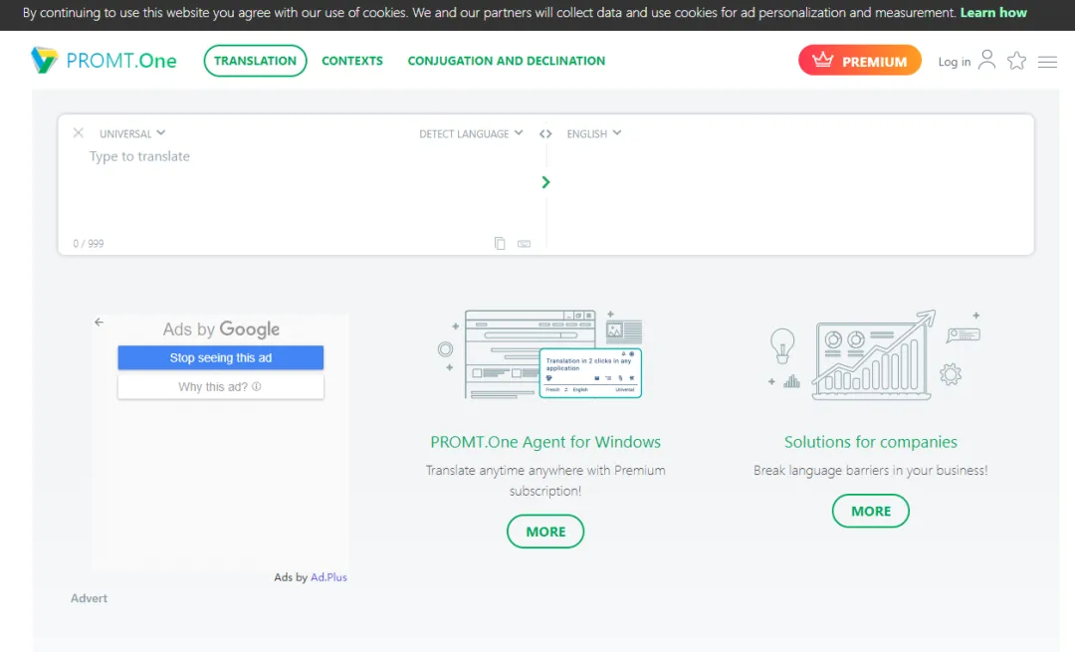Click the Log in link
The height and width of the screenshot is (652, 1075).
click(x=955, y=62)
